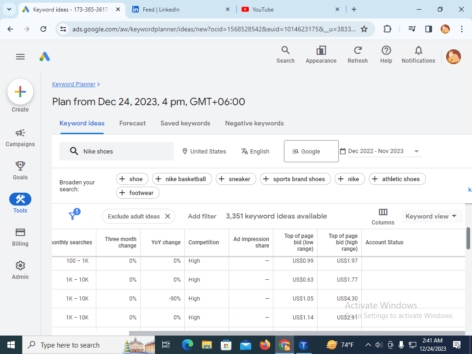Click the browser address bar
The width and height of the screenshot is (472, 354).
[x=214, y=29]
